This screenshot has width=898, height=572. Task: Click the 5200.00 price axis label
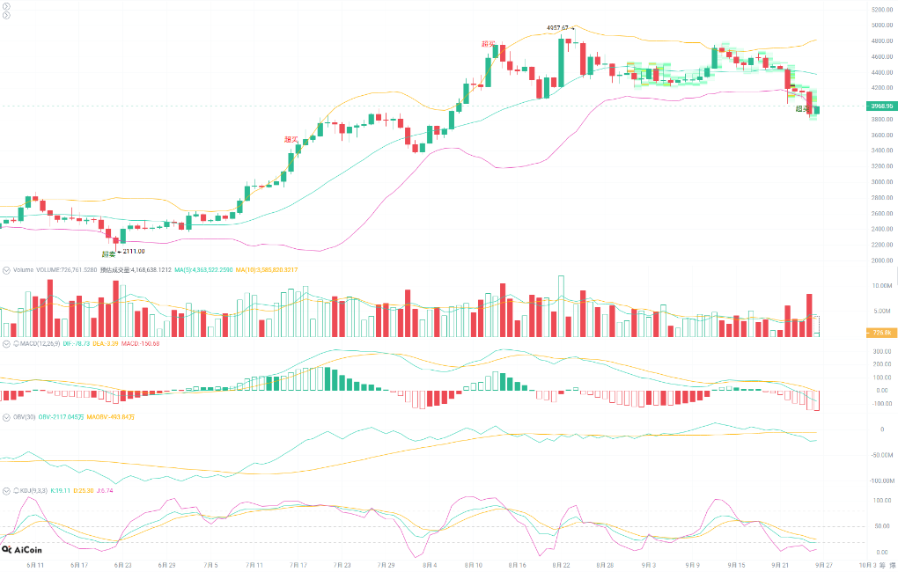882,10
